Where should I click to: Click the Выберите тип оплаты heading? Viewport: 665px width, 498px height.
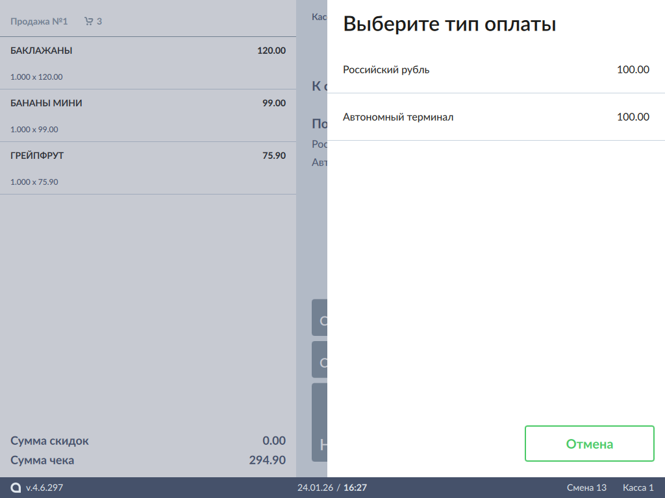pos(449,25)
